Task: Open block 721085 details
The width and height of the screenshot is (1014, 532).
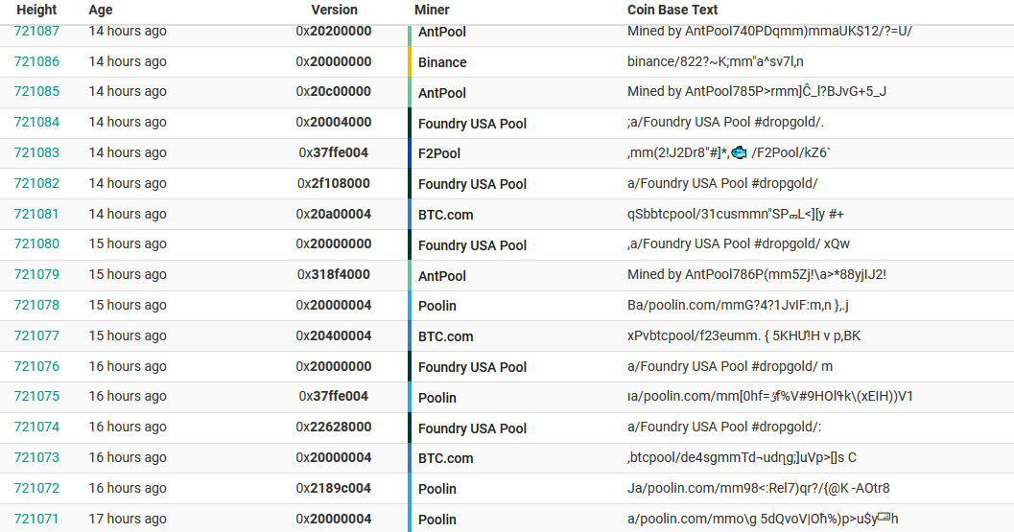Action: point(36,91)
